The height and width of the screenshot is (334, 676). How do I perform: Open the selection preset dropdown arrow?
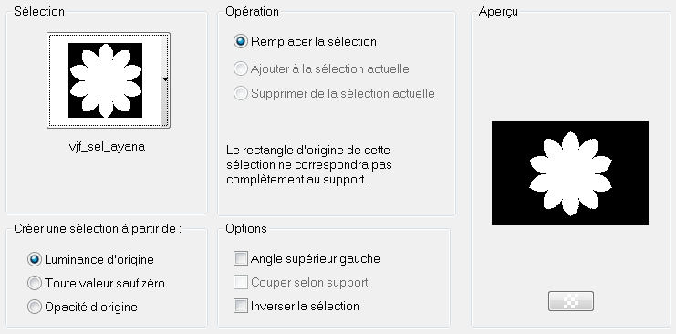[x=165, y=79]
